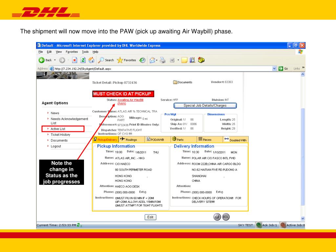Viewport: 336px width, 252px height.
Task: Click the Ticket Detail : Pickup 8732436 text
Action: click(115, 83)
